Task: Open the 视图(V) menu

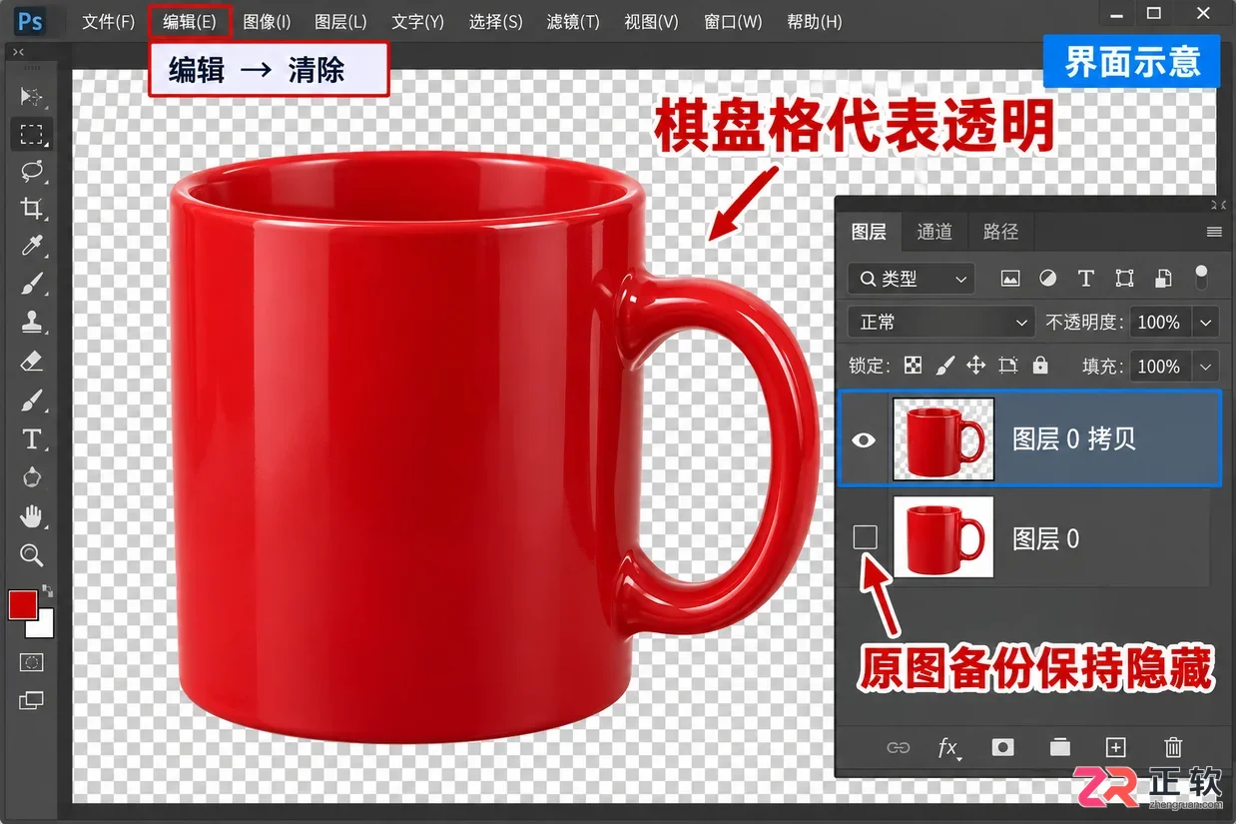Action: 651,21
